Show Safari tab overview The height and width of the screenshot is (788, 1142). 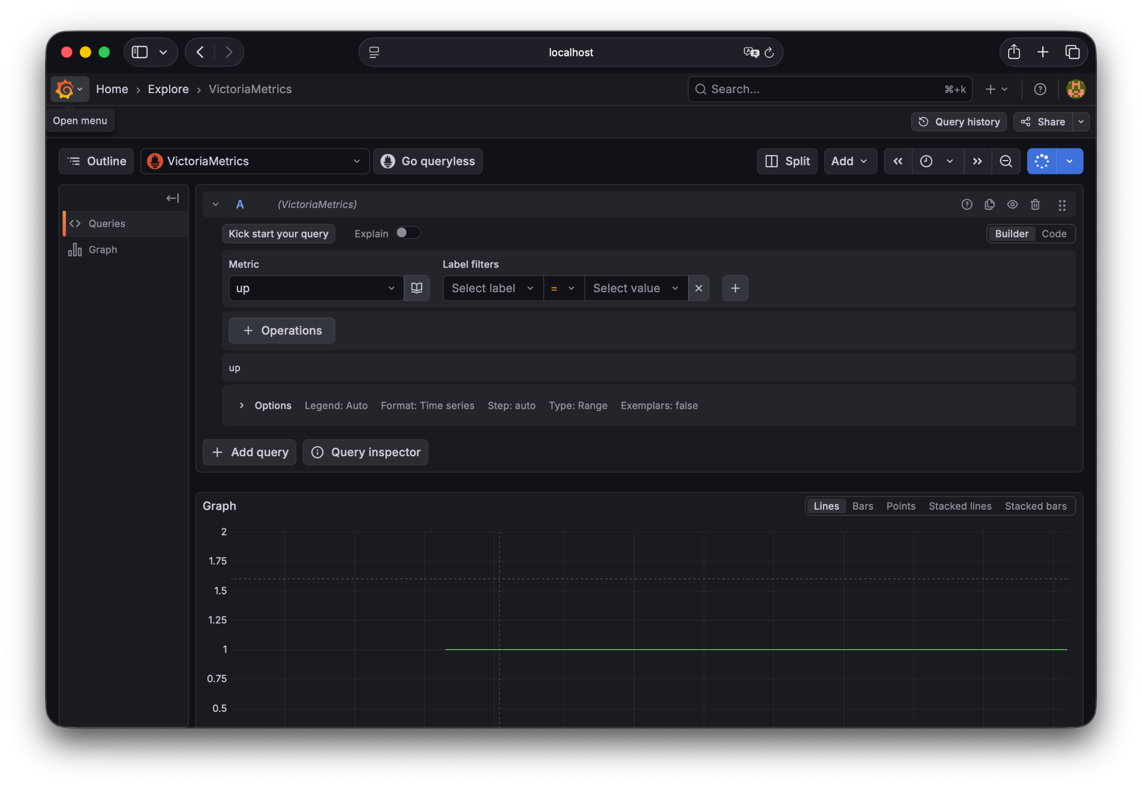click(x=1072, y=52)
